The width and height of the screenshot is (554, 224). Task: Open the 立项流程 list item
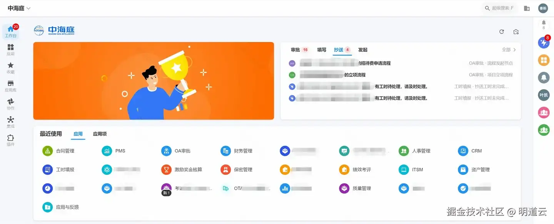click(400, 75)
